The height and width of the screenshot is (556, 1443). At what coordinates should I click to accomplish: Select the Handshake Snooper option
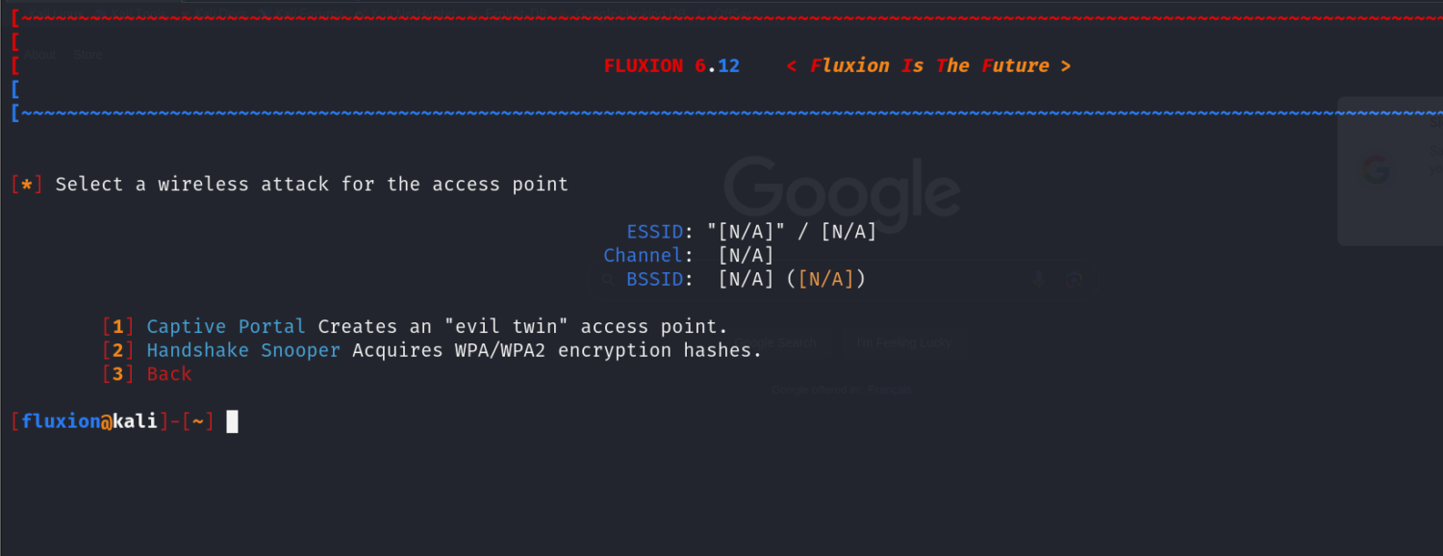[242, 350]
